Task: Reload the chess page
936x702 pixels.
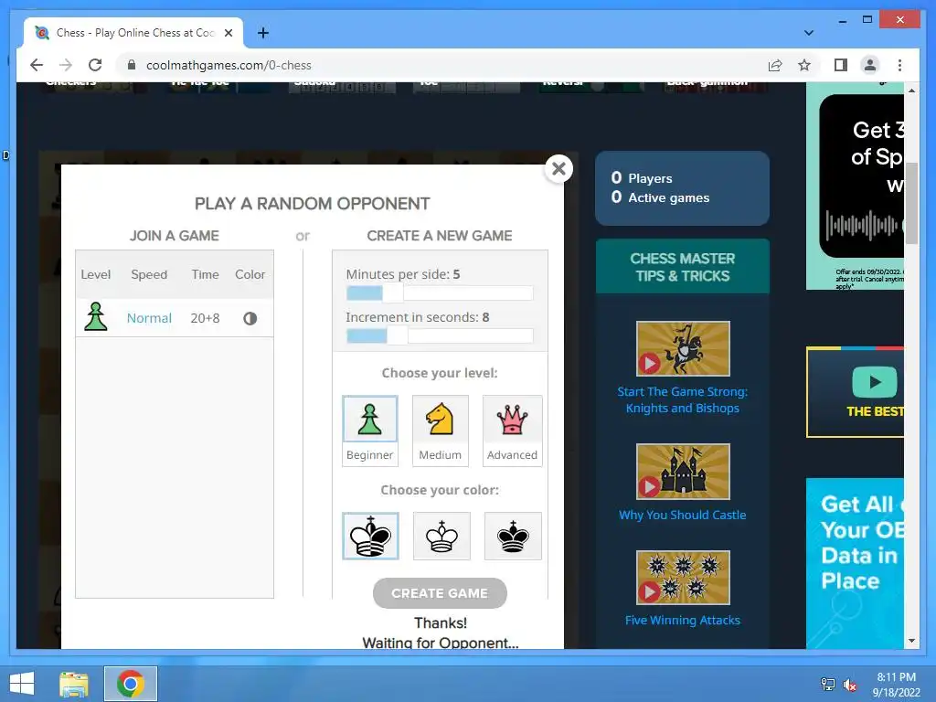Action: tap(95, 65)
